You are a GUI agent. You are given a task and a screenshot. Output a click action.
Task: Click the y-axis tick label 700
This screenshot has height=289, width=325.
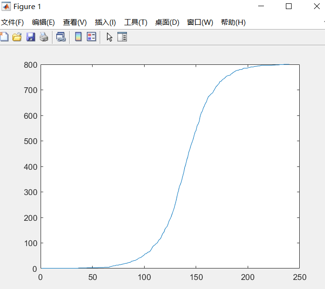[31, 90]
